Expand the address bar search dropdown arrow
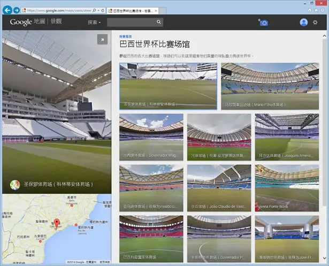 point(98,10)
